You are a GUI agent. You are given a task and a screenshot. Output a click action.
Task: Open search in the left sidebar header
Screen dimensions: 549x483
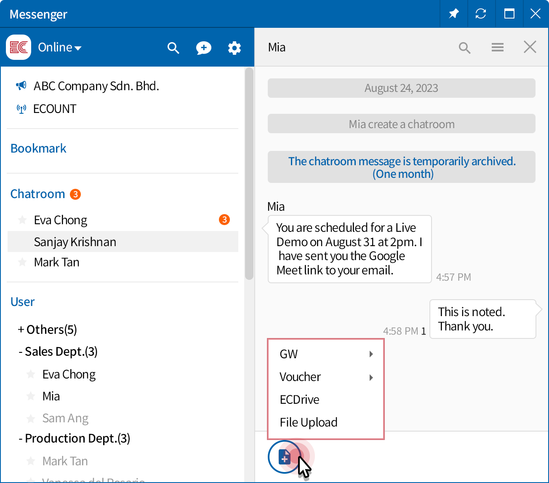pos(173,48)
